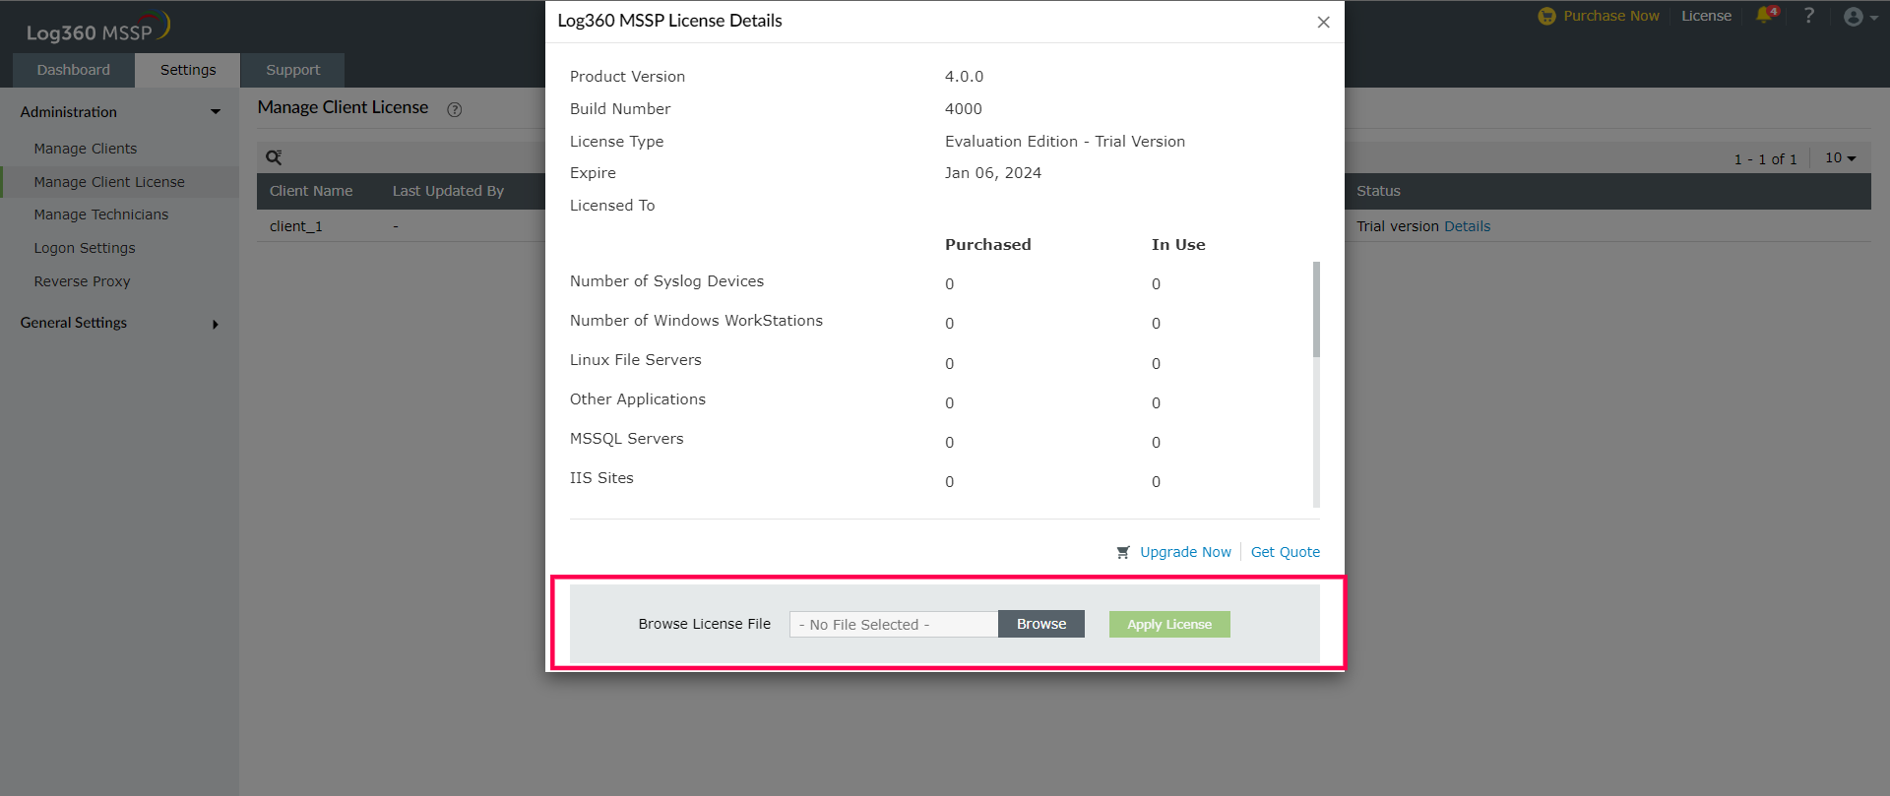Click the Product Version value 4.0.0
This screenshot has width=1890, height=796.
965,77
